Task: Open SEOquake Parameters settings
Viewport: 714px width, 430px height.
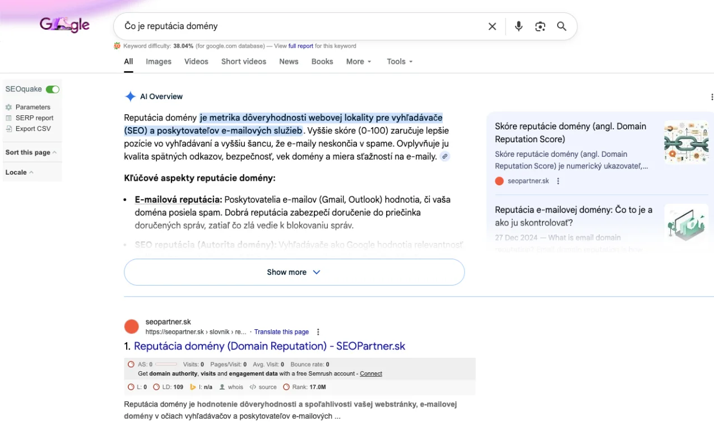Action: click(33, 107)
